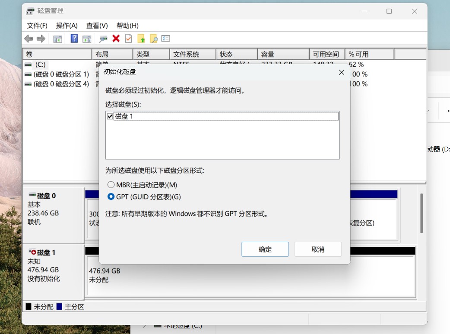Click the 取消 button
This screenshot has height=334, width=450.
(x=318, y=249)
